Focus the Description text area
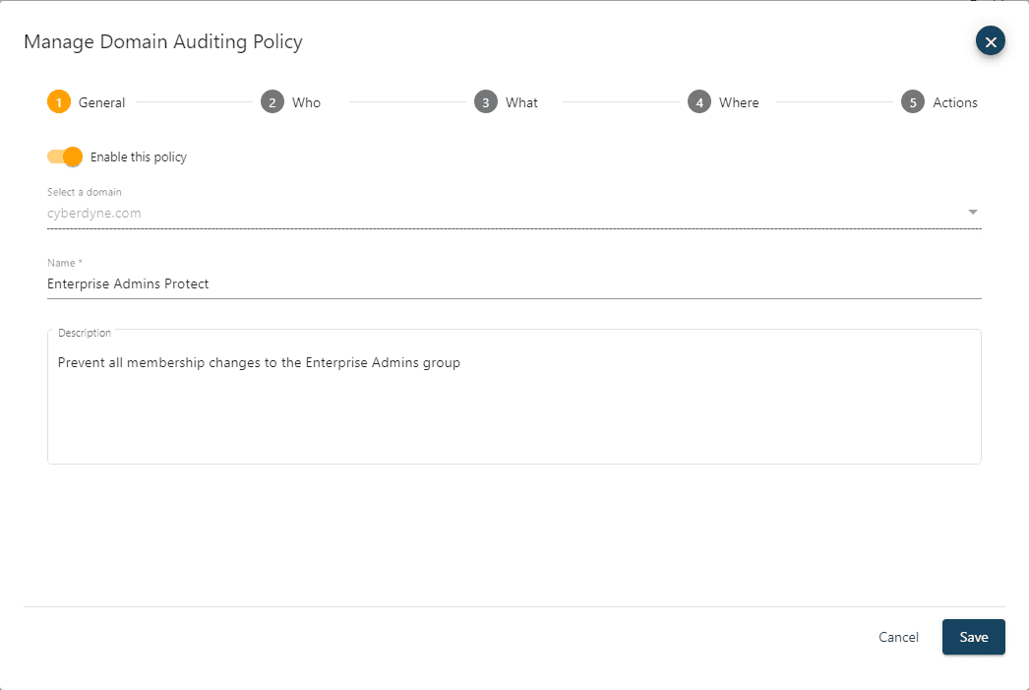This screenshot has height=690, width=1029. tap(514, 404)
